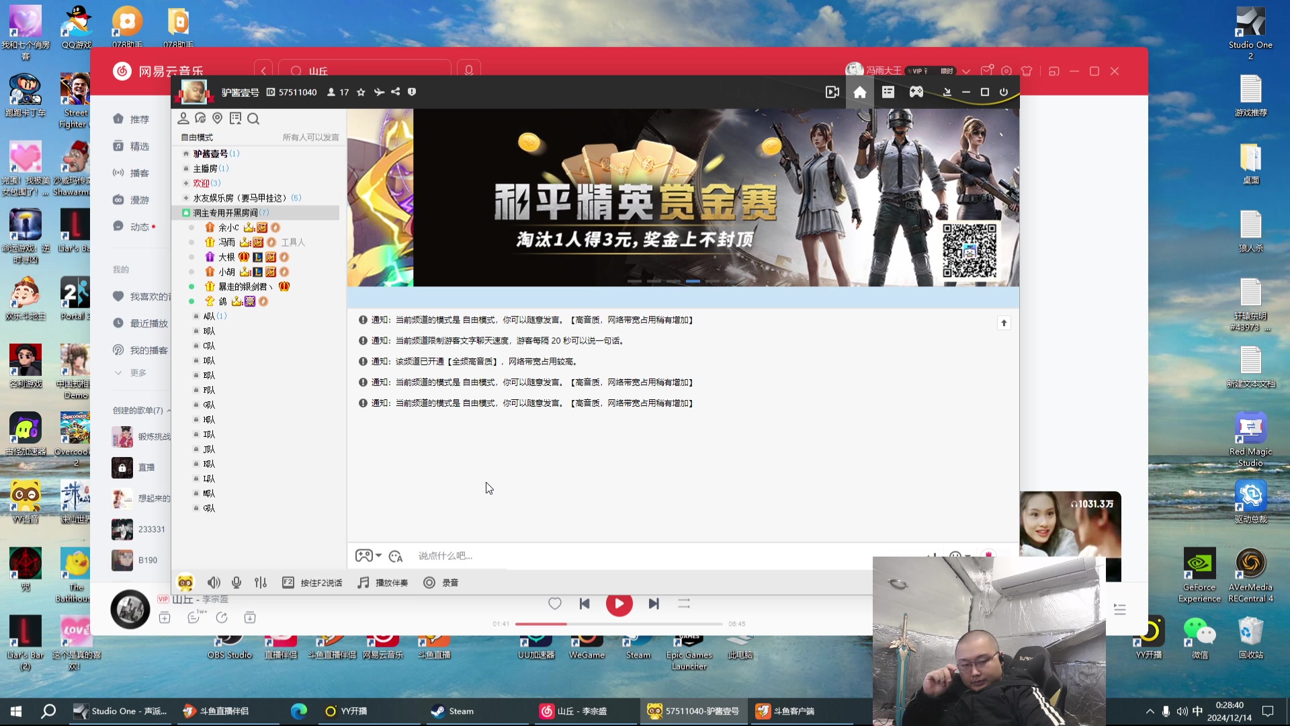Select the microphone icon in YY voice toolbar

tap(236, 582)
